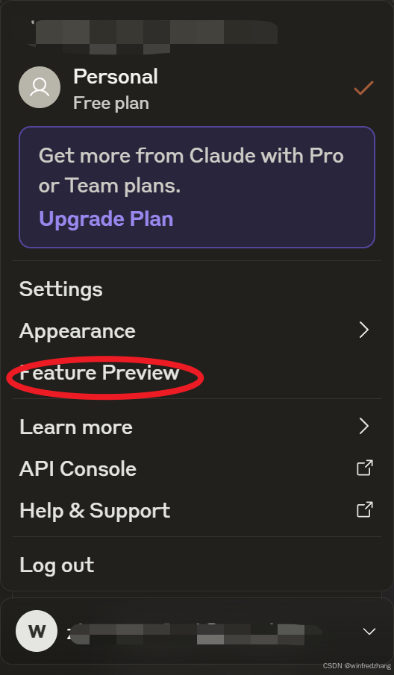The height and width of the screenshot is (675, 394).
Task: Click the Personal account avatar icon
Action: (x=40, y=87)
